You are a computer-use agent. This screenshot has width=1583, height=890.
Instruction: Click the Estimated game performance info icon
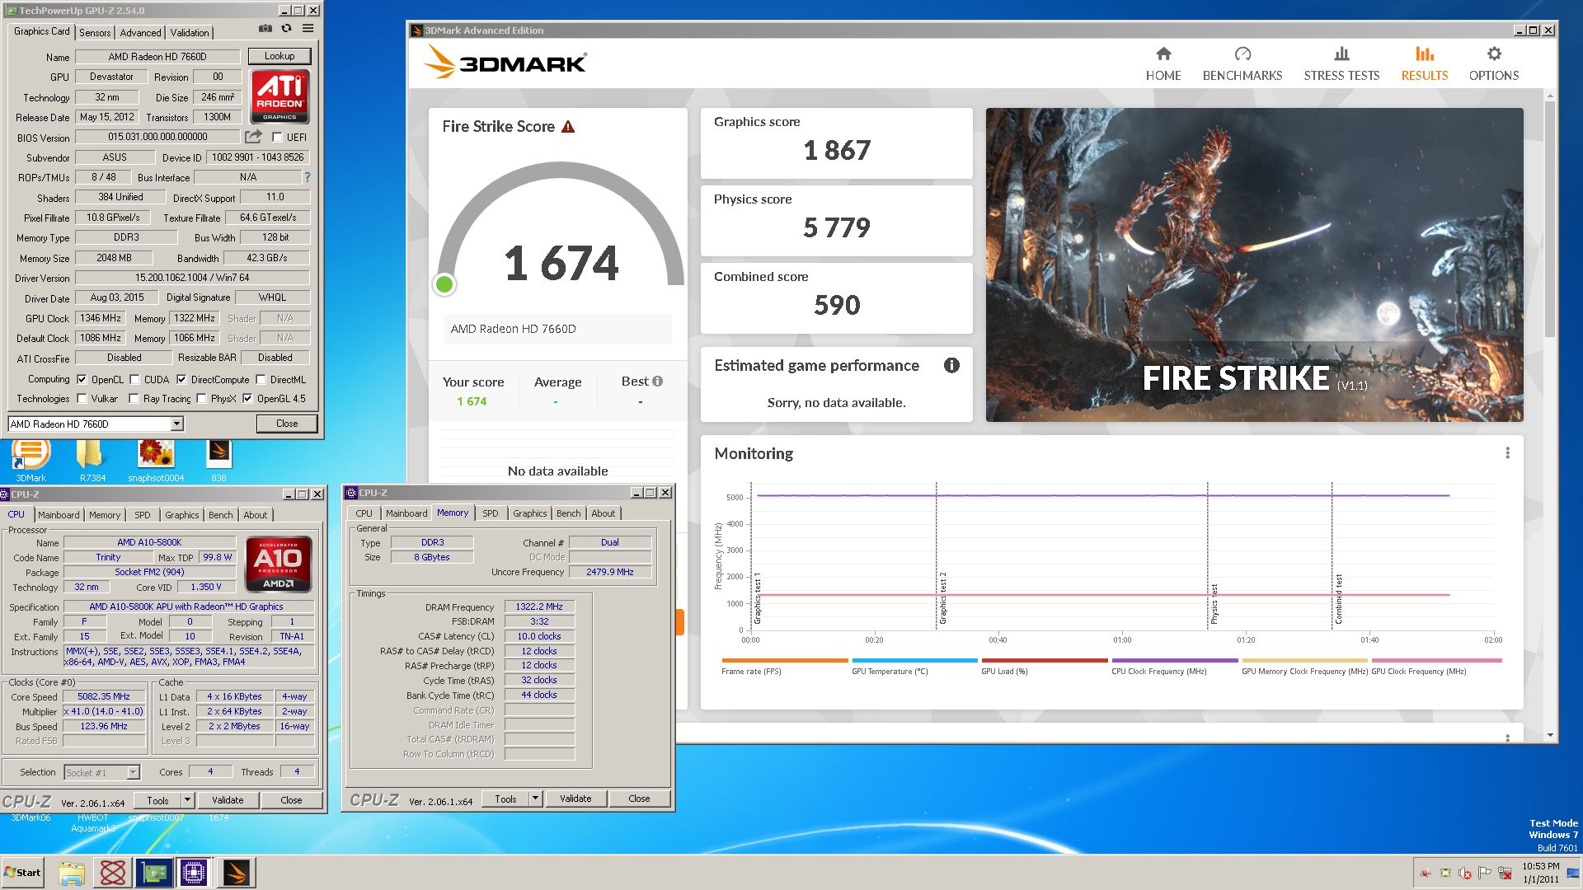pos(951,365)
